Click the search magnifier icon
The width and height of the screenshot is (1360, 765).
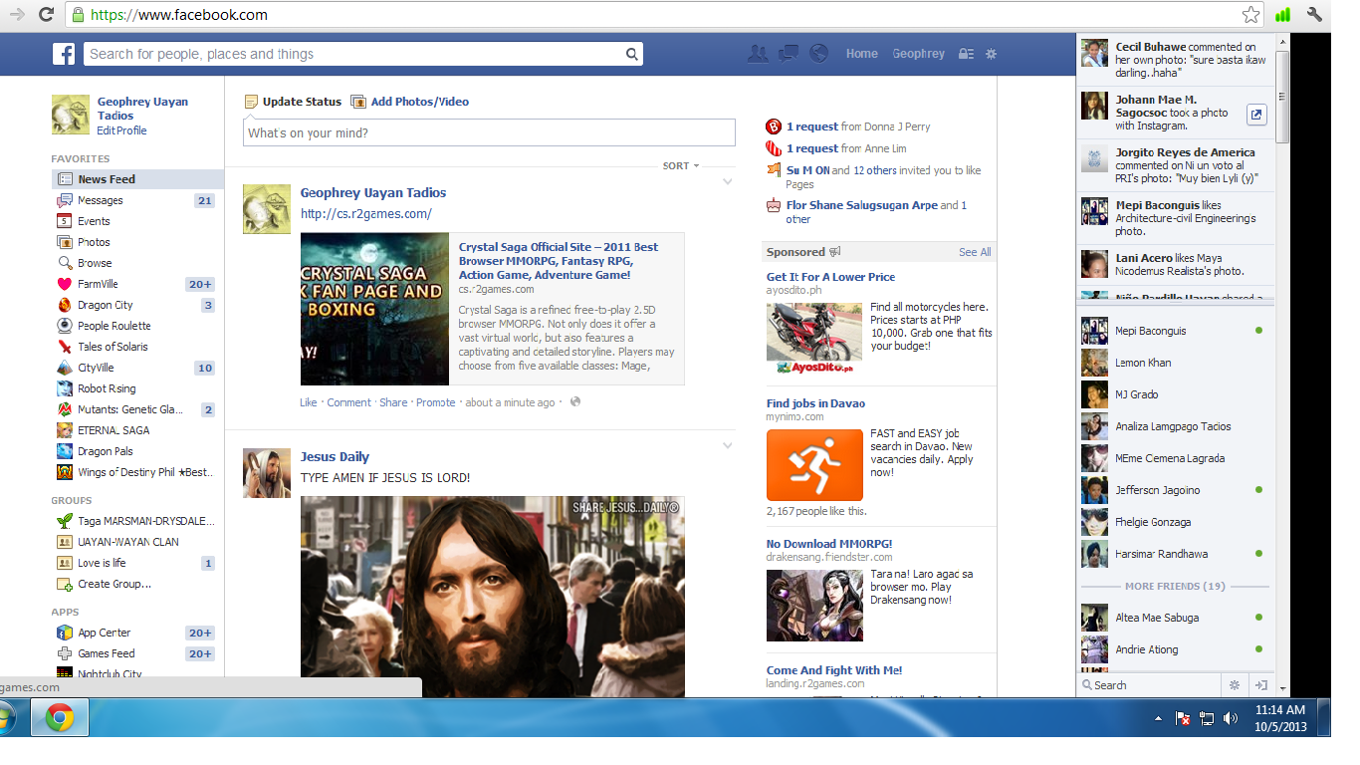pos(631,55)
